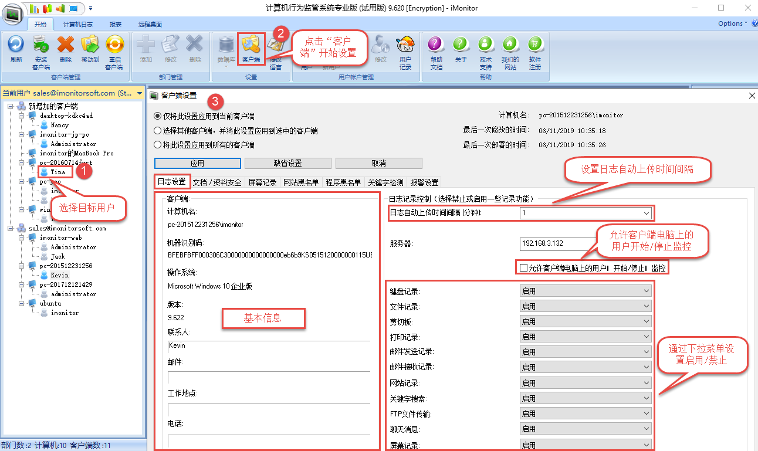Select 仅将此设置应用到当前客户端 radio button
758x451 pixels.
point(157,116)
